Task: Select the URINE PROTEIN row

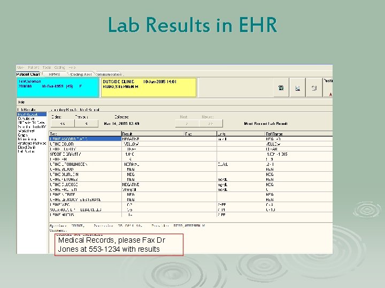Action: pyautogui.click(x=191, y=189)
